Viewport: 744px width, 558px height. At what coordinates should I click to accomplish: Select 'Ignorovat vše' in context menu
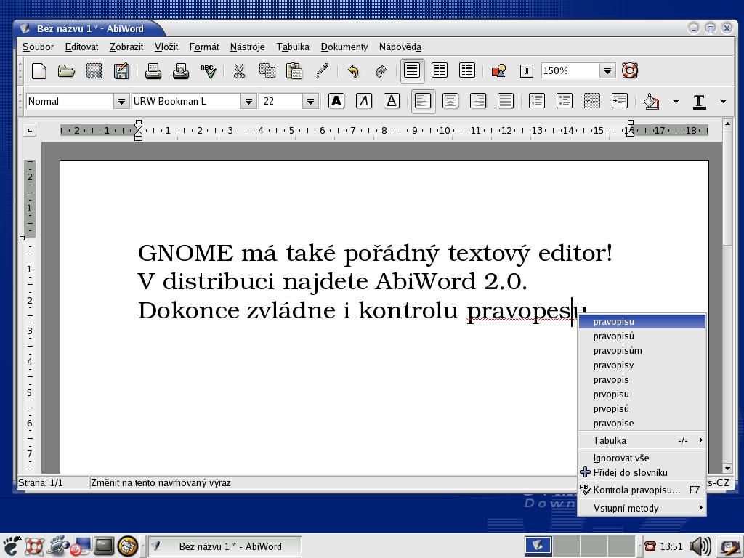(x=642, y=458)
